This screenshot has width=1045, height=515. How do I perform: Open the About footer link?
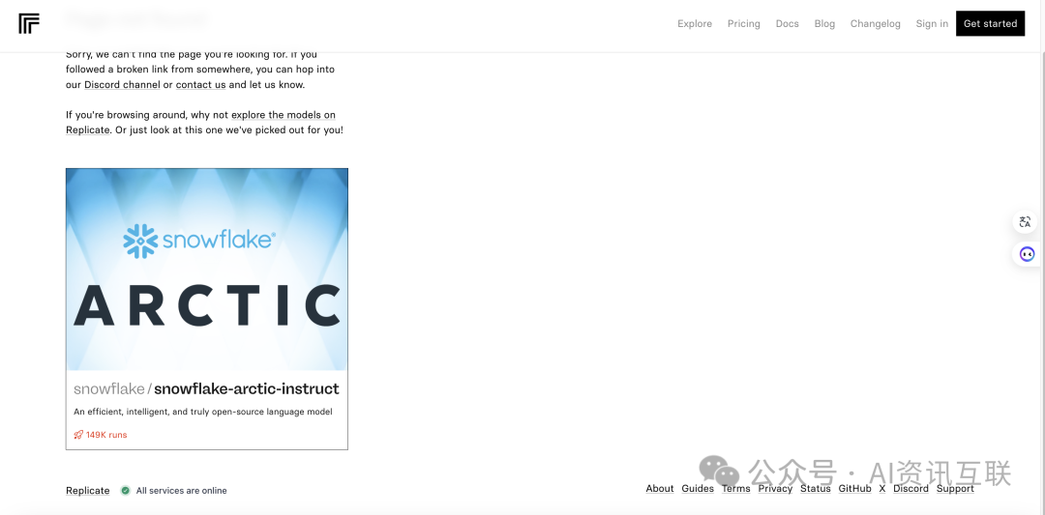point(660,488)
